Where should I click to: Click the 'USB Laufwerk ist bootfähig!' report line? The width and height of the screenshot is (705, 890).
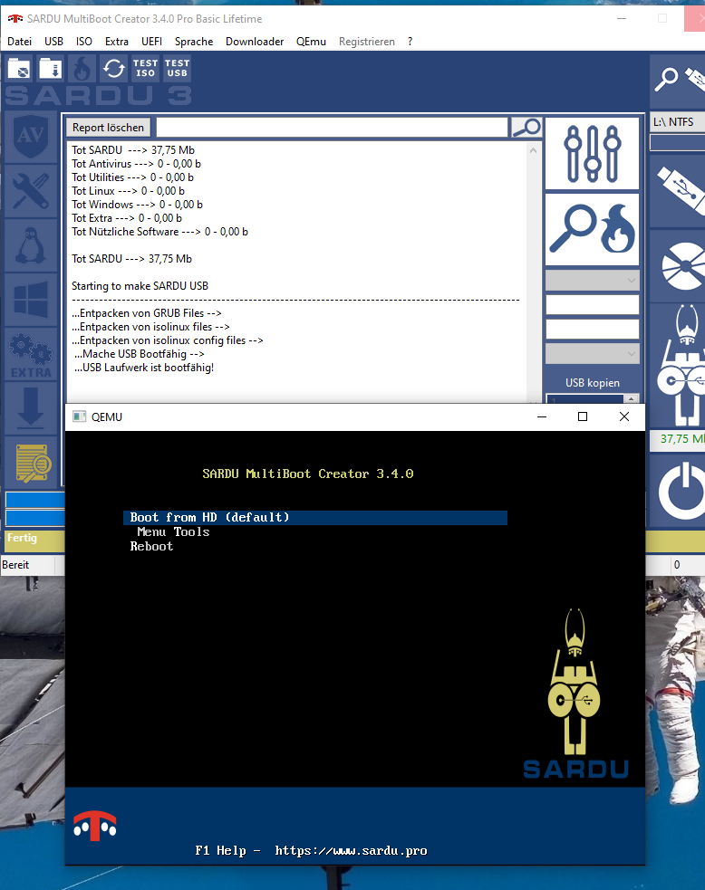(144, 368)
